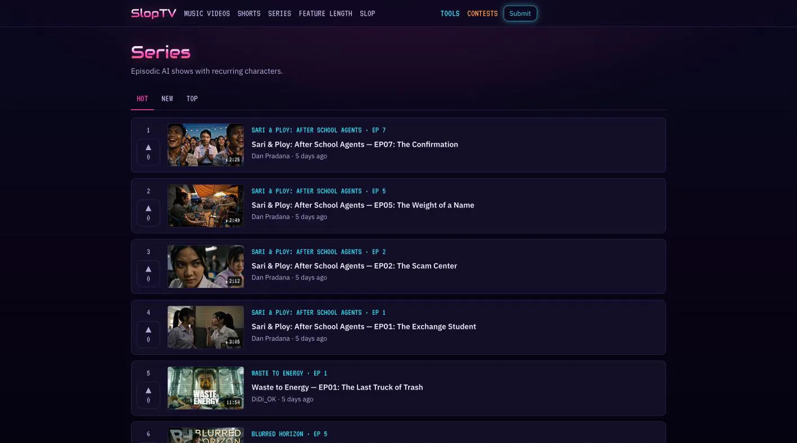
Task: Click series label 'After School Agents · EP 1'
Action: pos(319,313)
